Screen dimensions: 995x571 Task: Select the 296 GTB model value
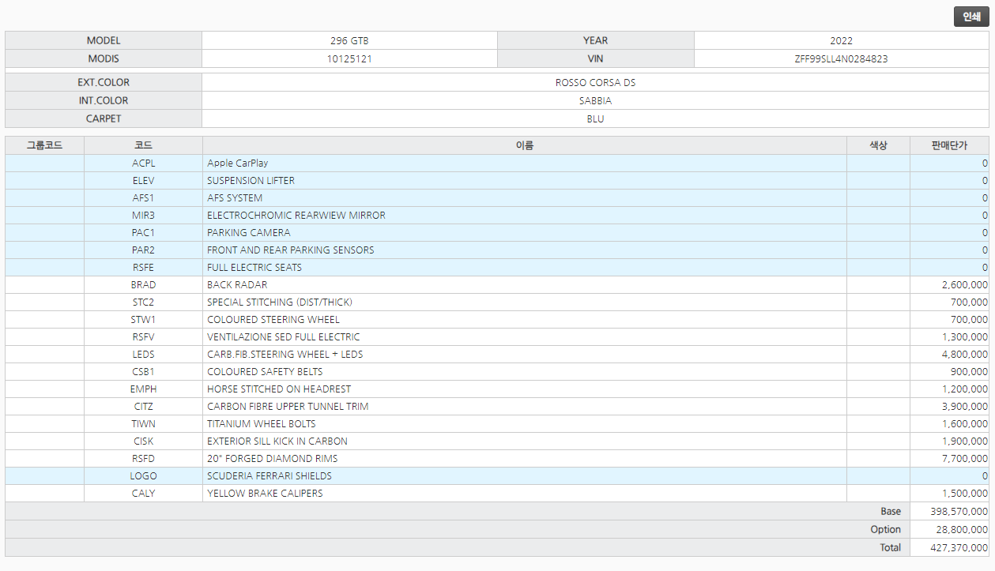pyautogui.click(x=349, y=40)
